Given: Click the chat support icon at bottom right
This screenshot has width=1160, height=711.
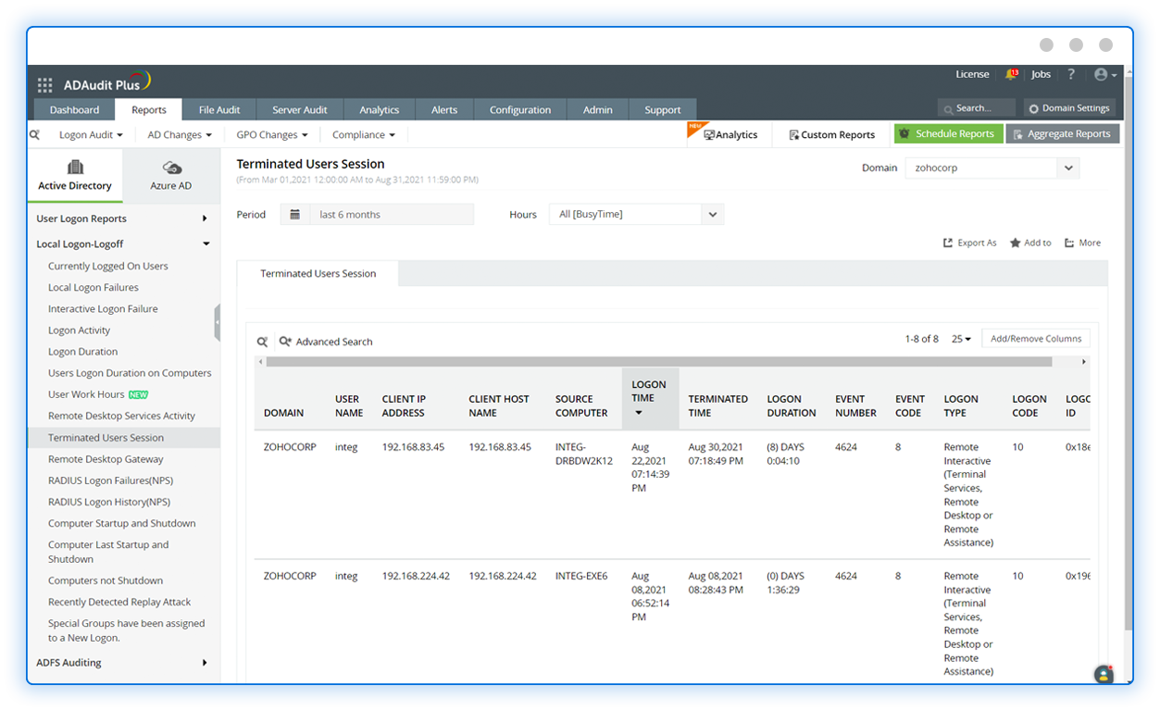Looking at the screenshot, I should tap(1103, 674).
